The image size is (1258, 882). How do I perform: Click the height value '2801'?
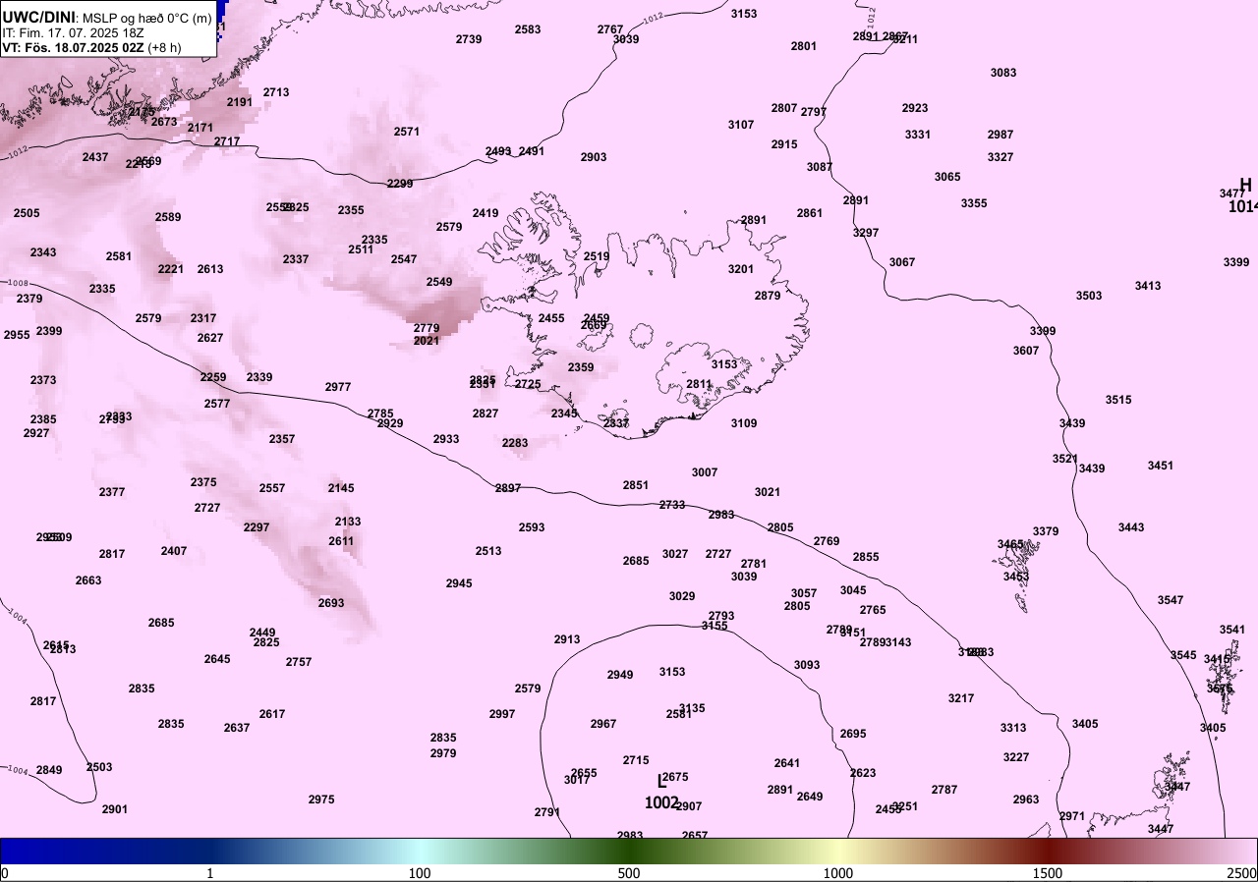pyautogui.click(x=804, y=46)
